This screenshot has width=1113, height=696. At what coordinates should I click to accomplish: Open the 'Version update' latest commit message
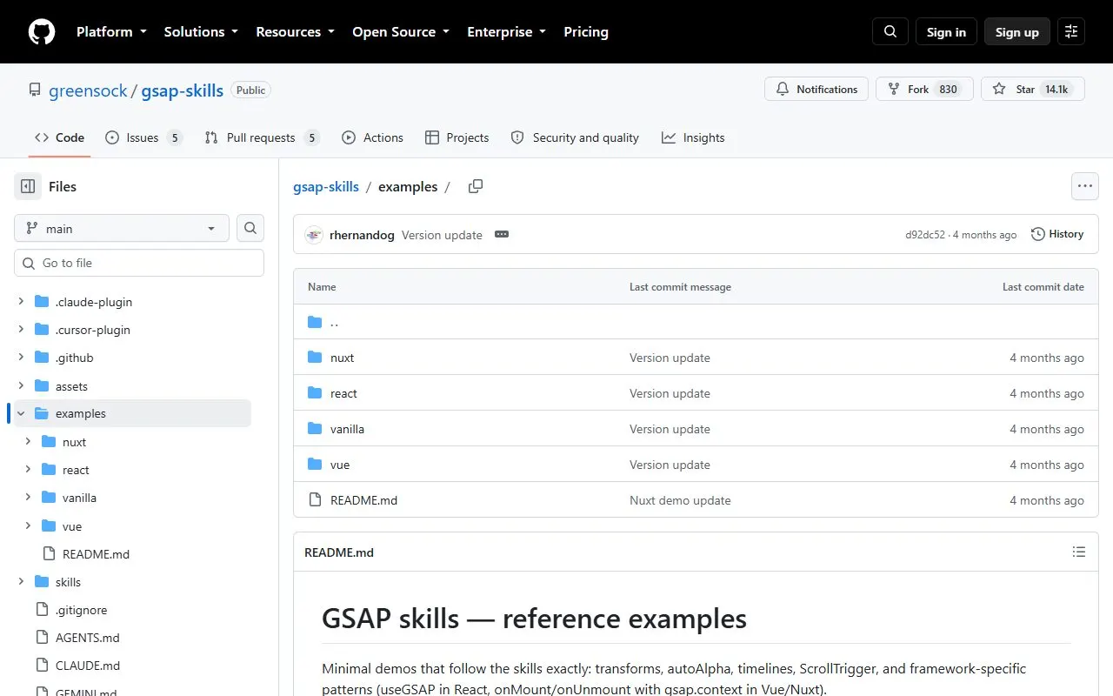(442, 235)
